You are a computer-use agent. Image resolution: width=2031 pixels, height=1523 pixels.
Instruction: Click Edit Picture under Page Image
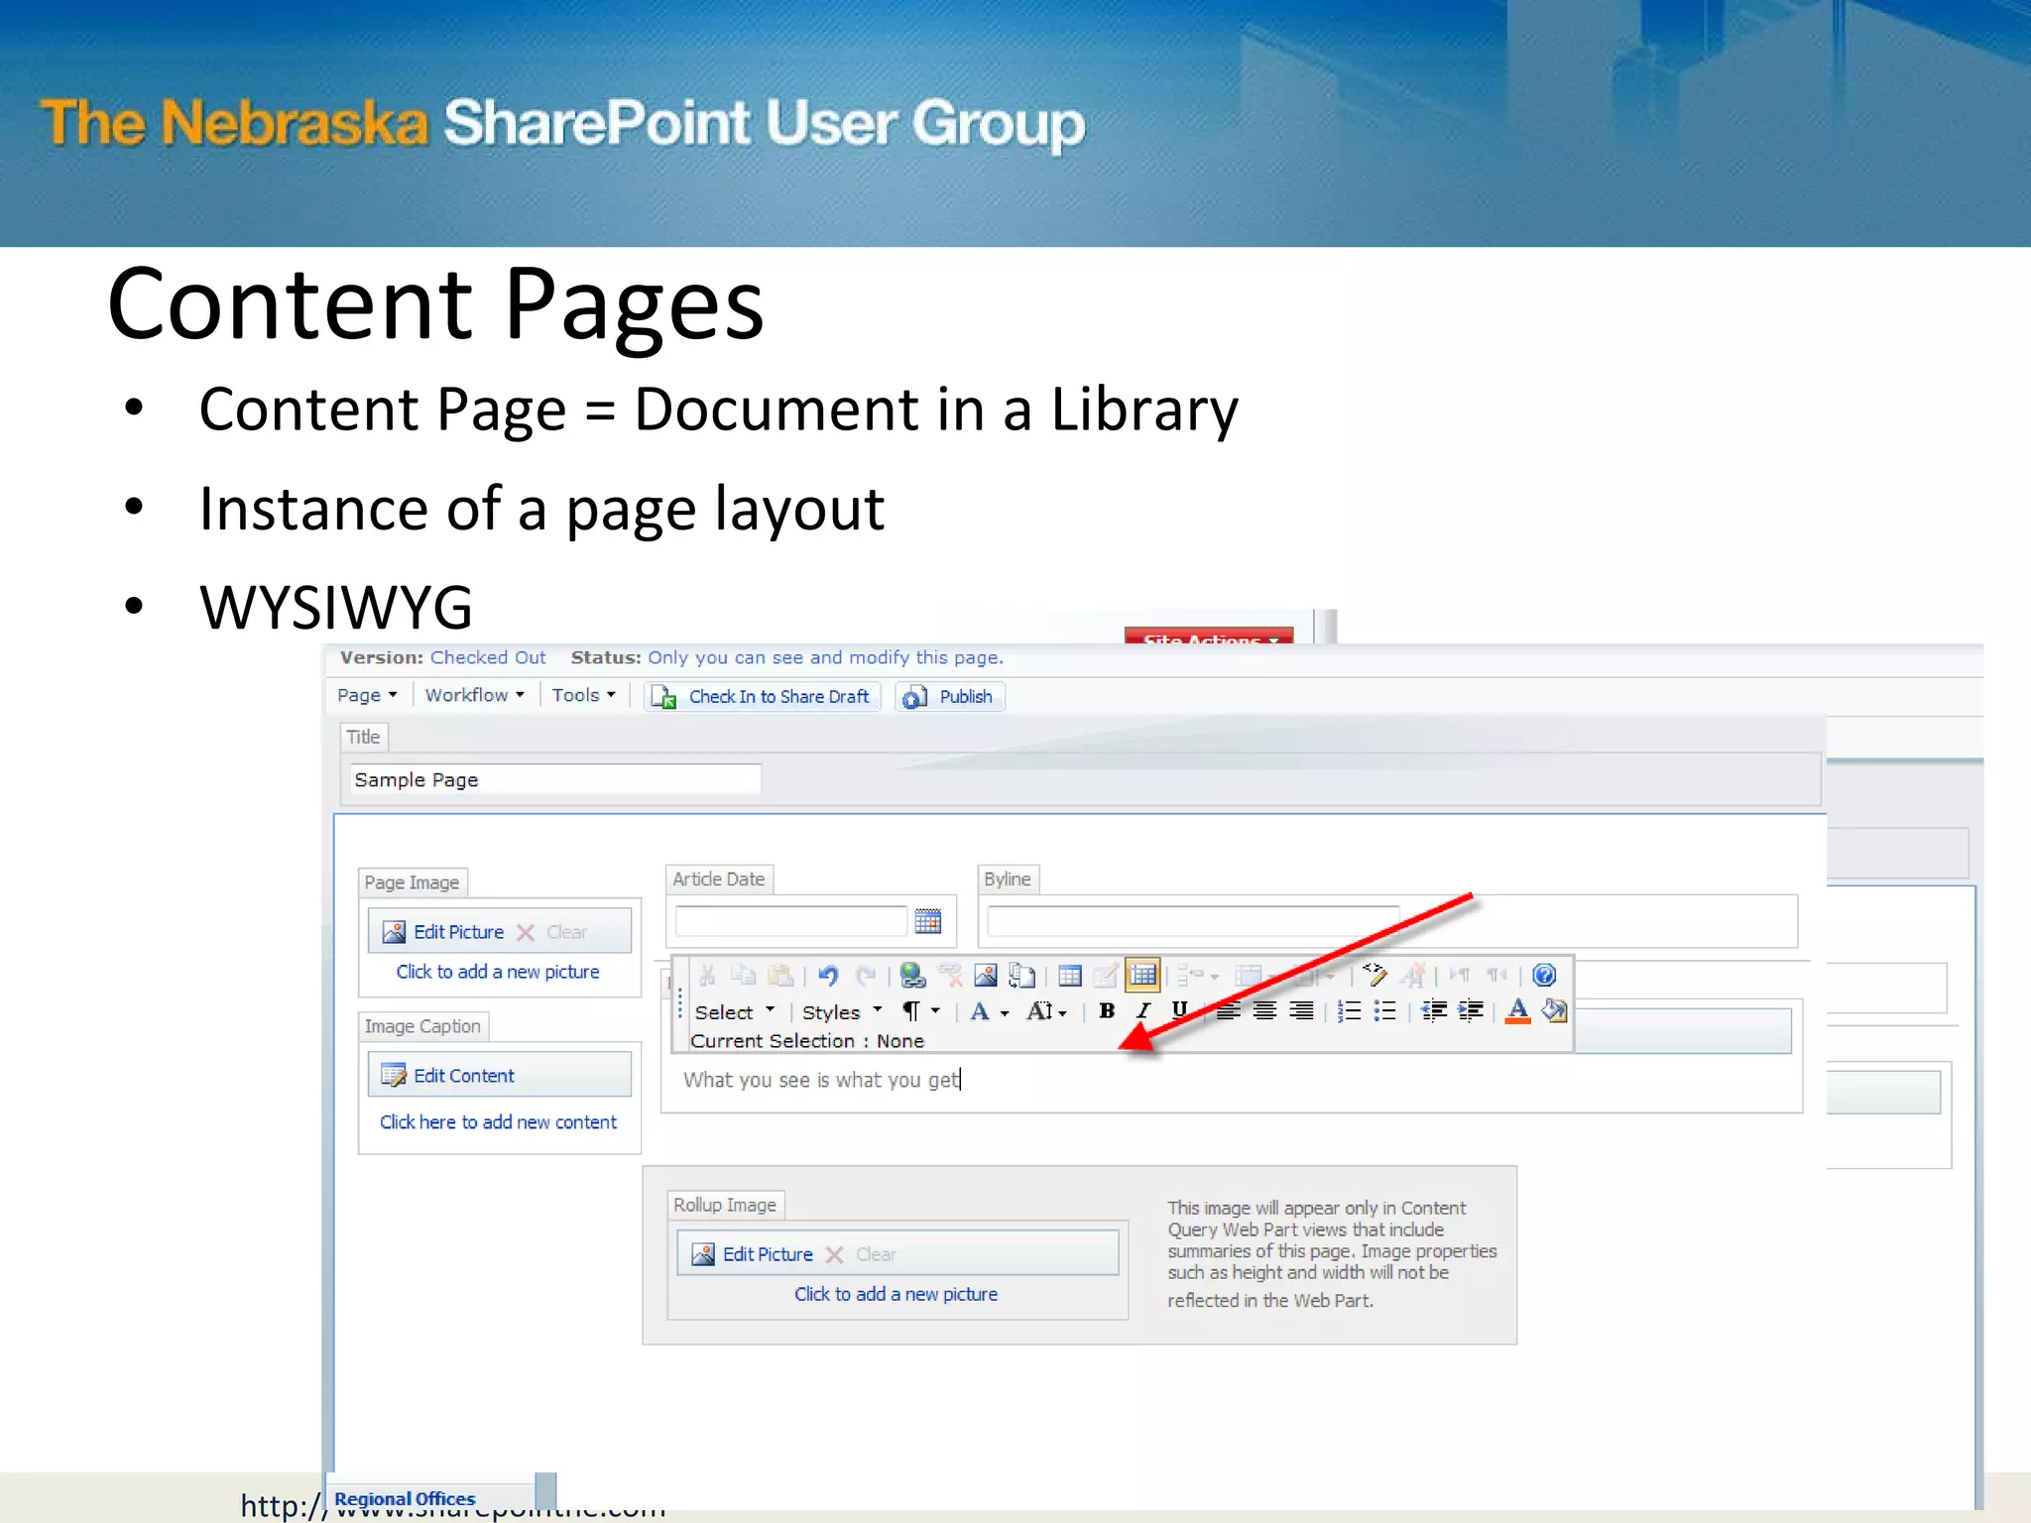point(444,932)
